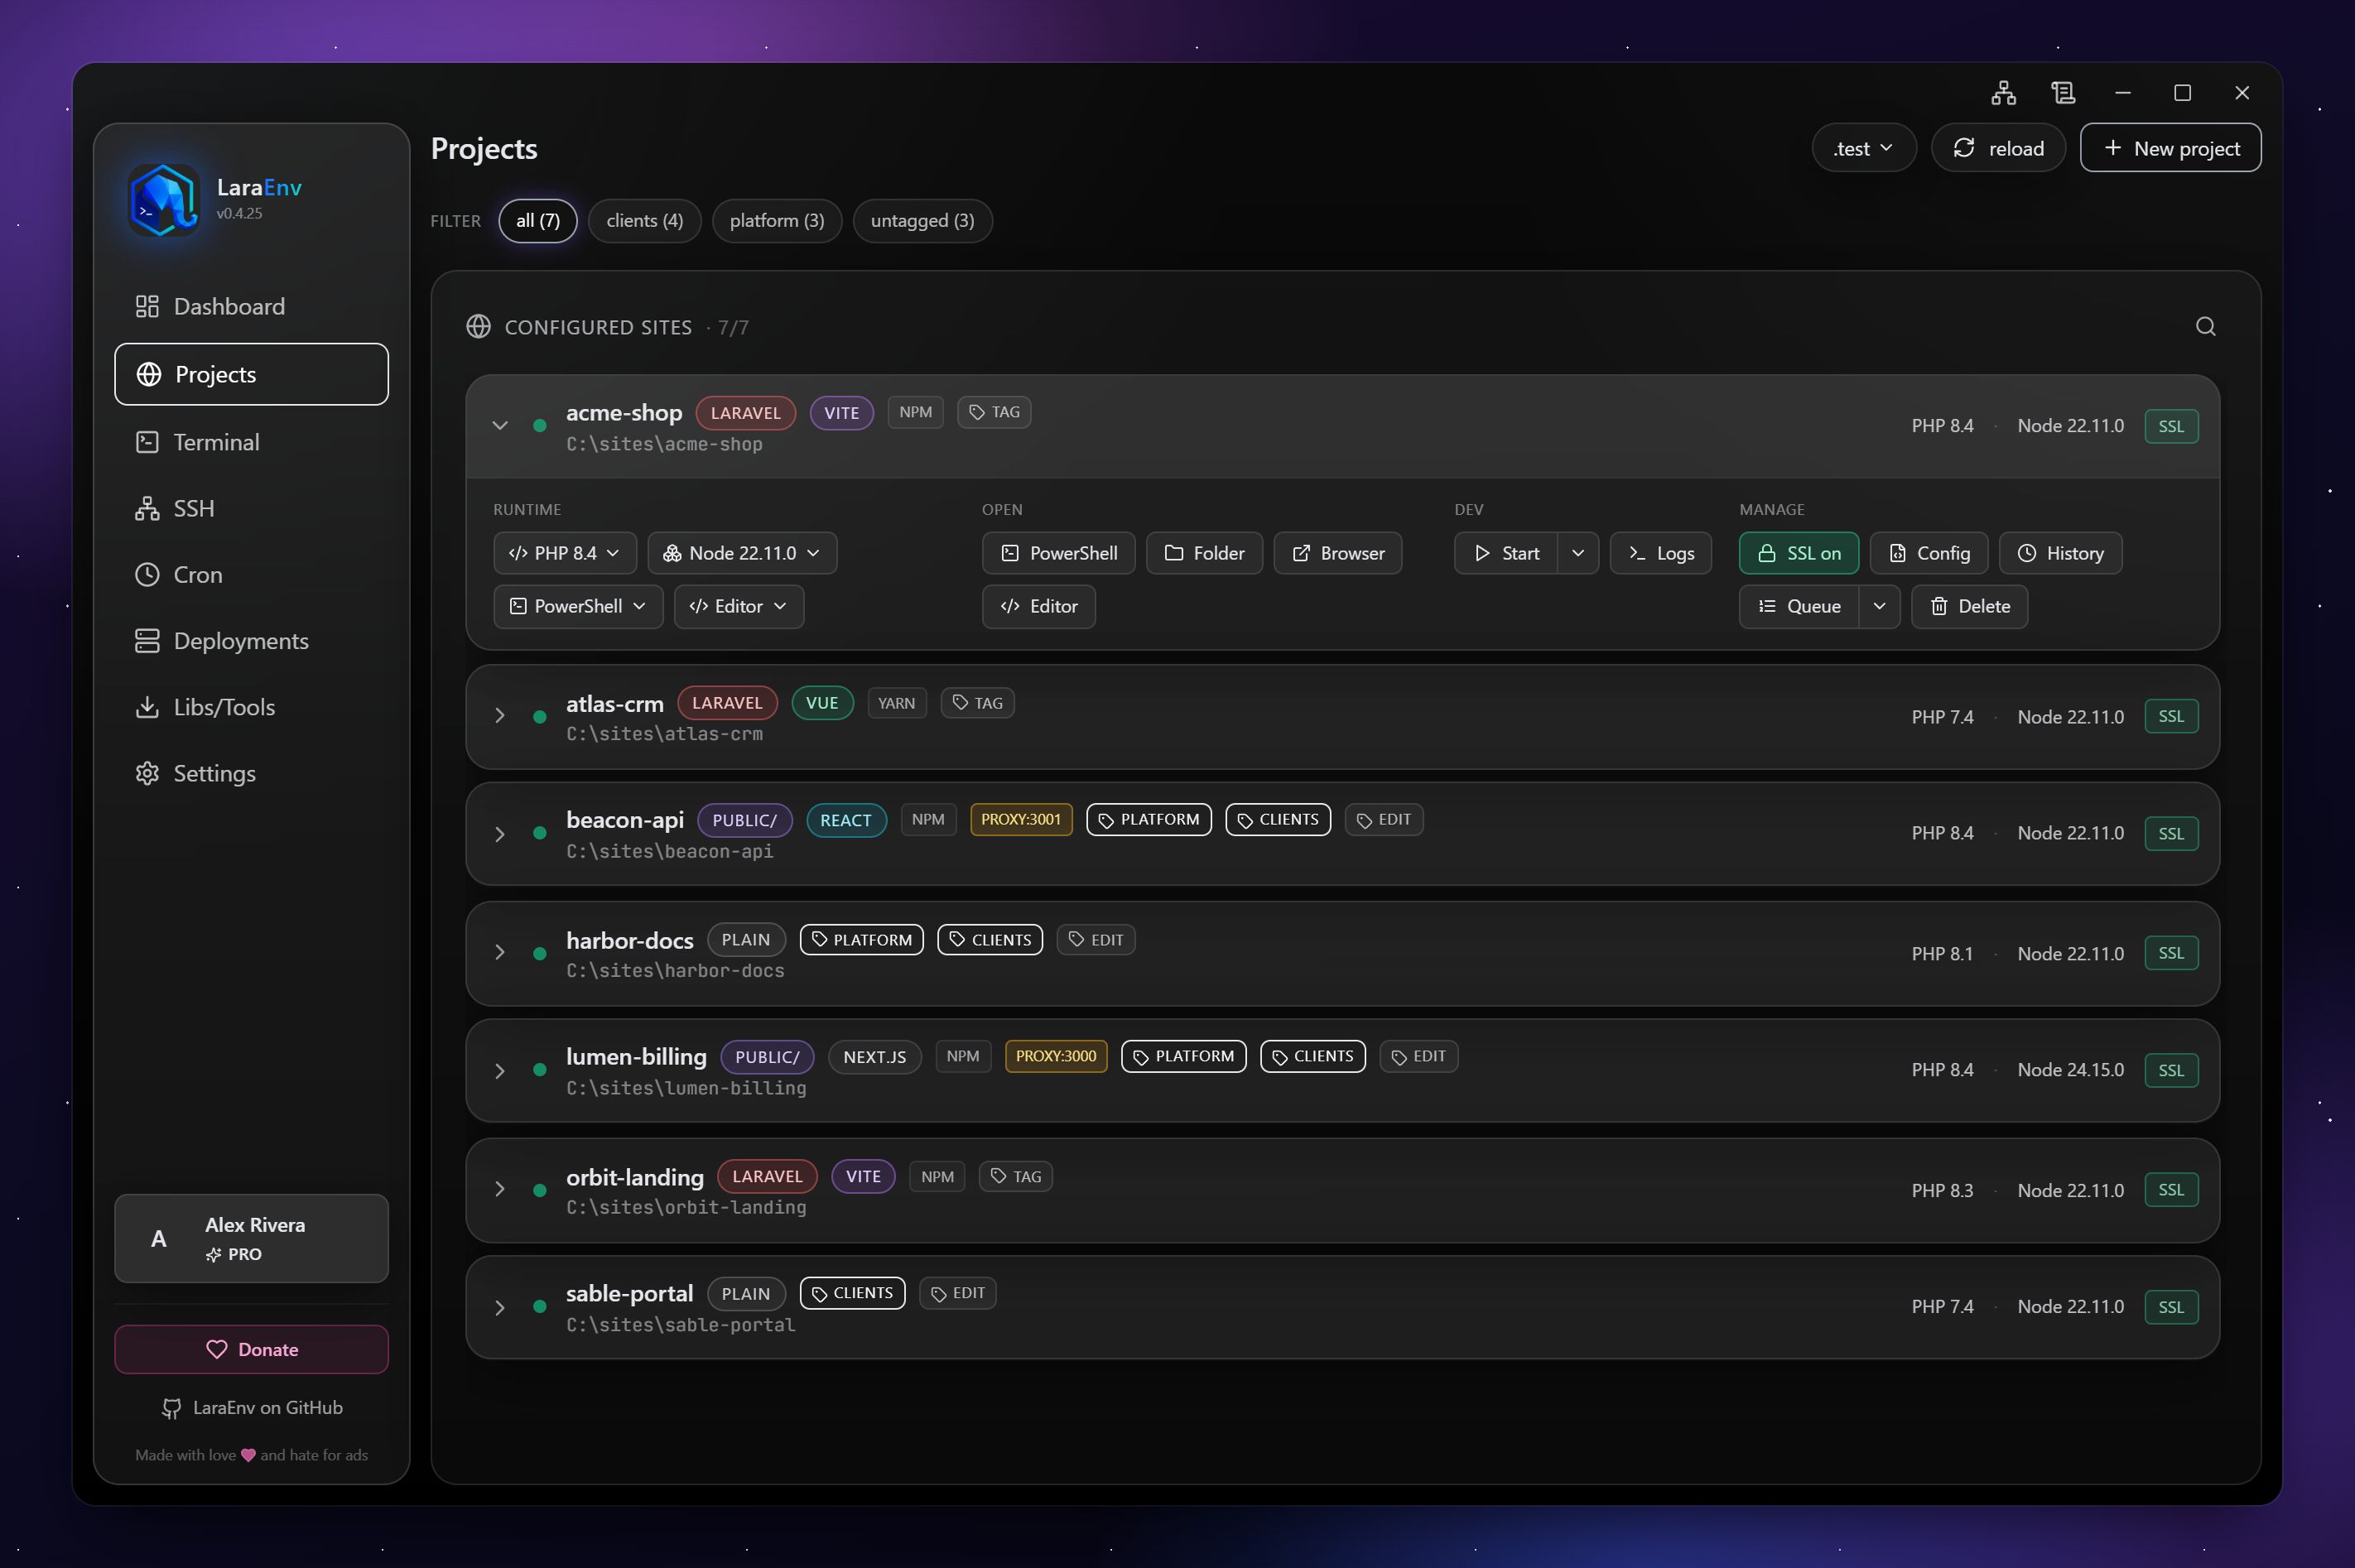
Task: Open the Start options dropdown arrow
Action: [x=1577, y=553]
